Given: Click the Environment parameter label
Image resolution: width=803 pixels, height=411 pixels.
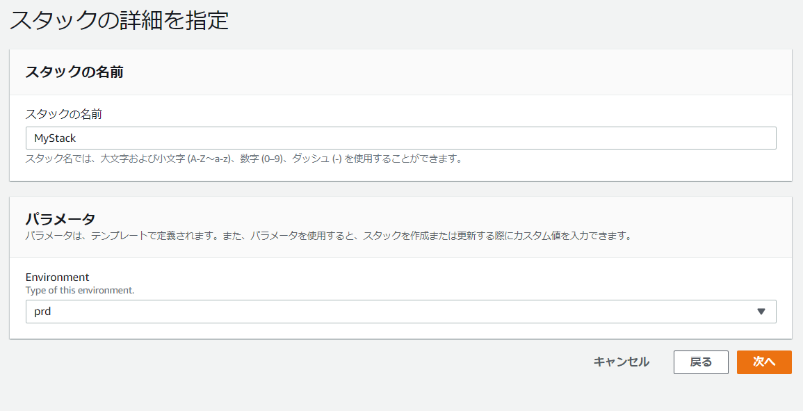Looking at the screenshot, I should tap(57, 277).
